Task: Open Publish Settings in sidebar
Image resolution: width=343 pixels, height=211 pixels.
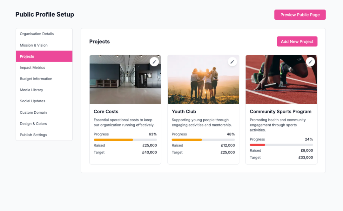Action: click(33, 135)
